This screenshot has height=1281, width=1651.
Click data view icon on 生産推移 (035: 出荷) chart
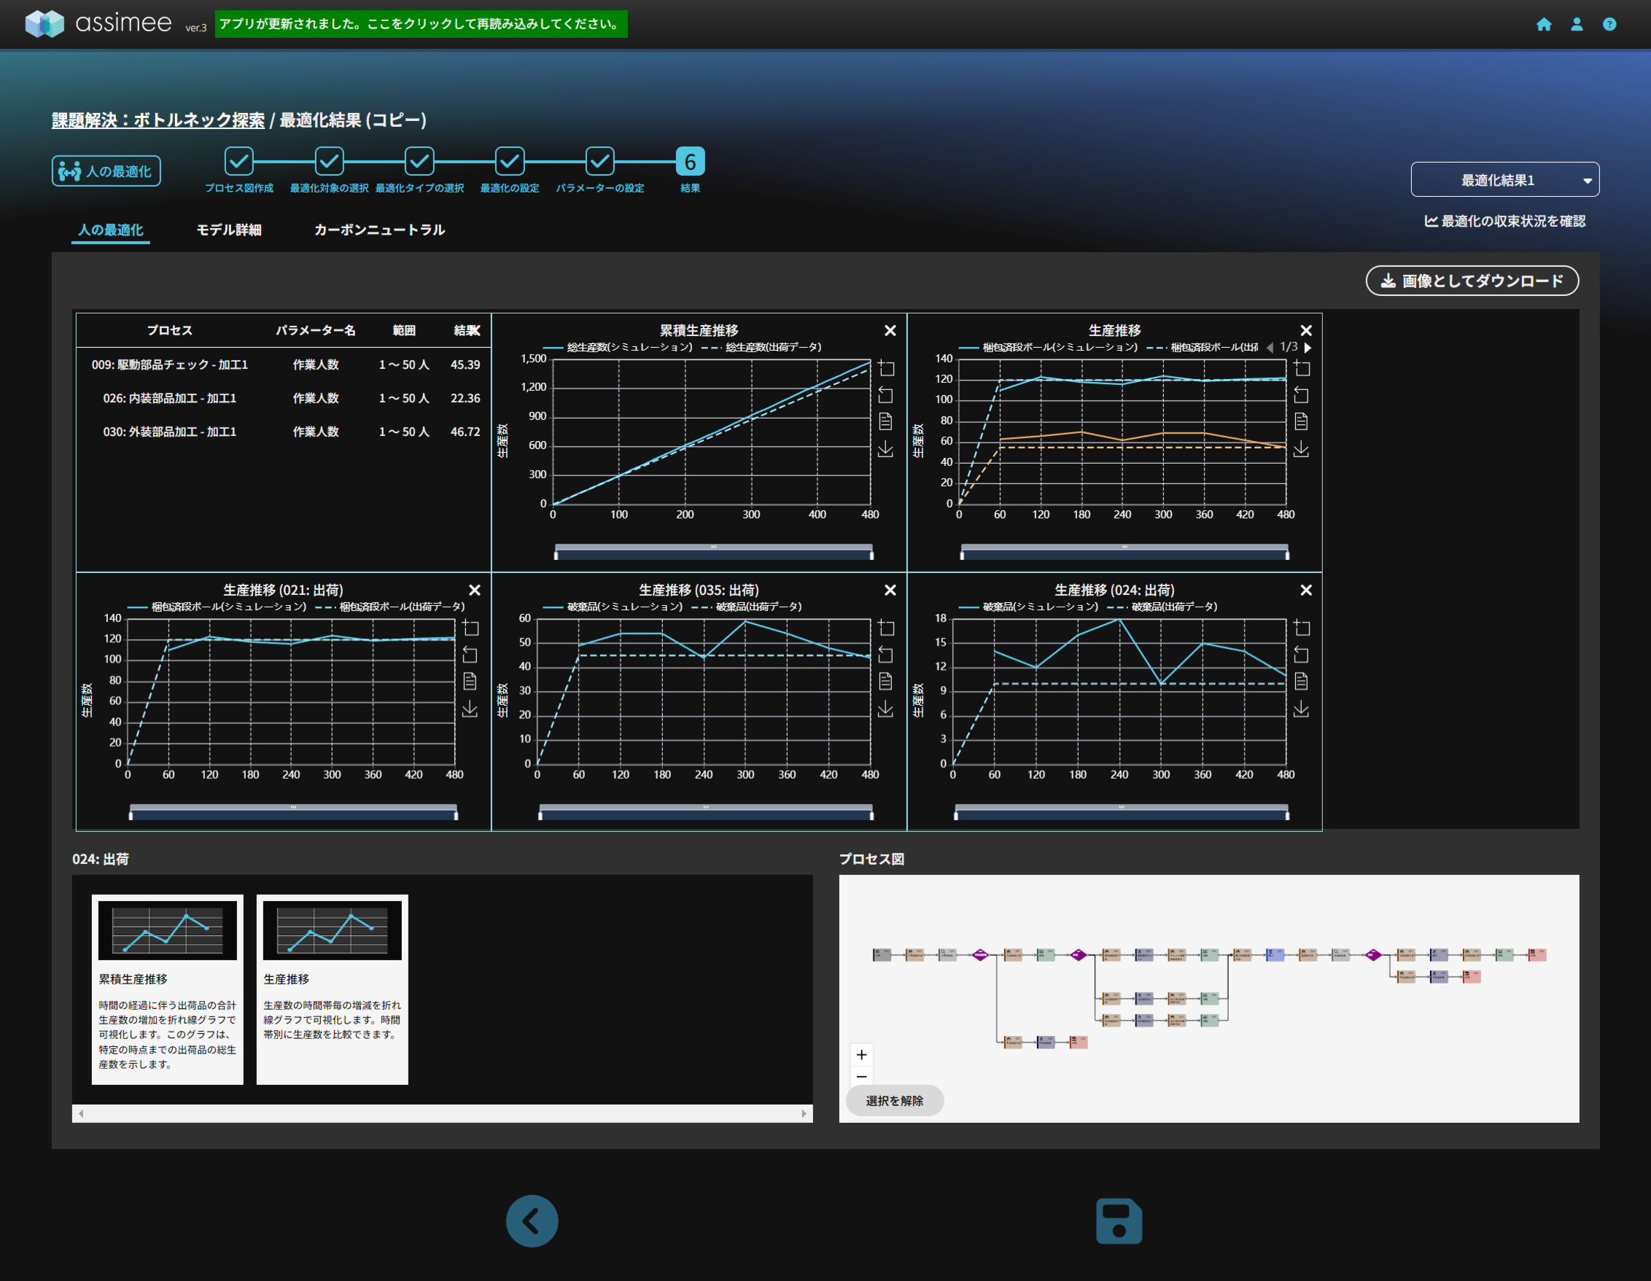click(x=885, y=681)
